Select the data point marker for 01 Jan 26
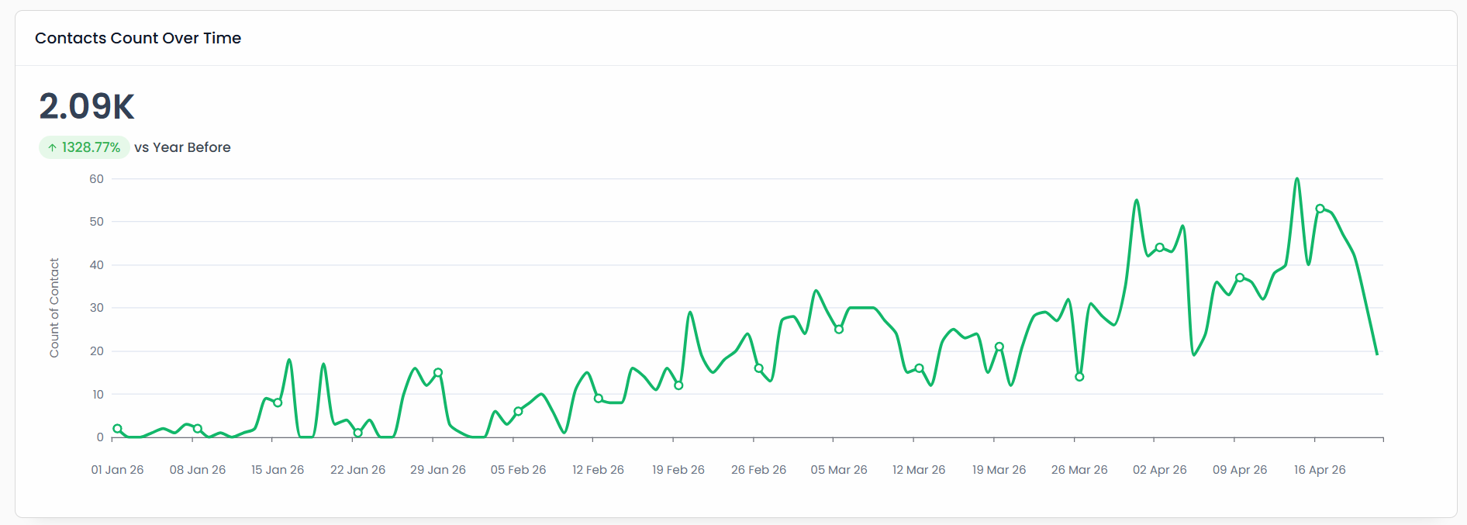This screenshot has width=1467, height=525. click(x=117, y=429)
